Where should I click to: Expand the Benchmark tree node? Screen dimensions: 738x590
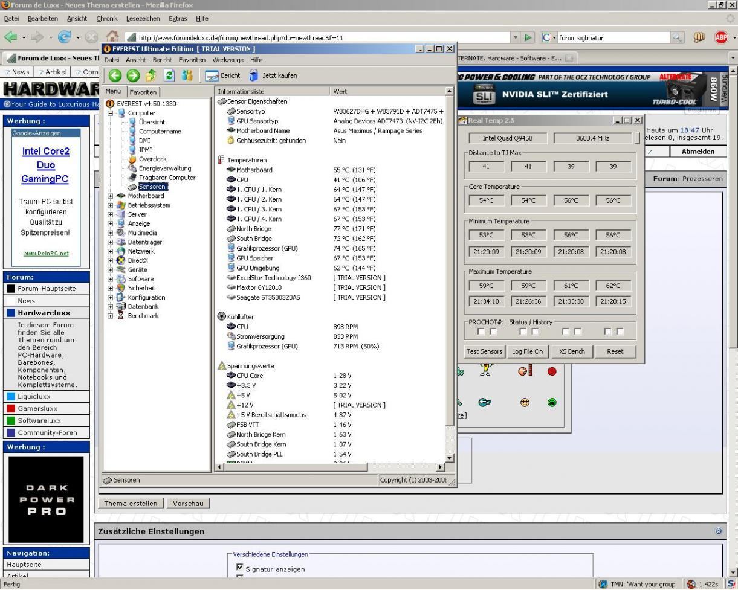tap(111, 316)
